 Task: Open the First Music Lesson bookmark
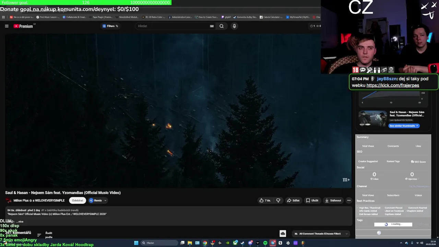click(48, 17)
